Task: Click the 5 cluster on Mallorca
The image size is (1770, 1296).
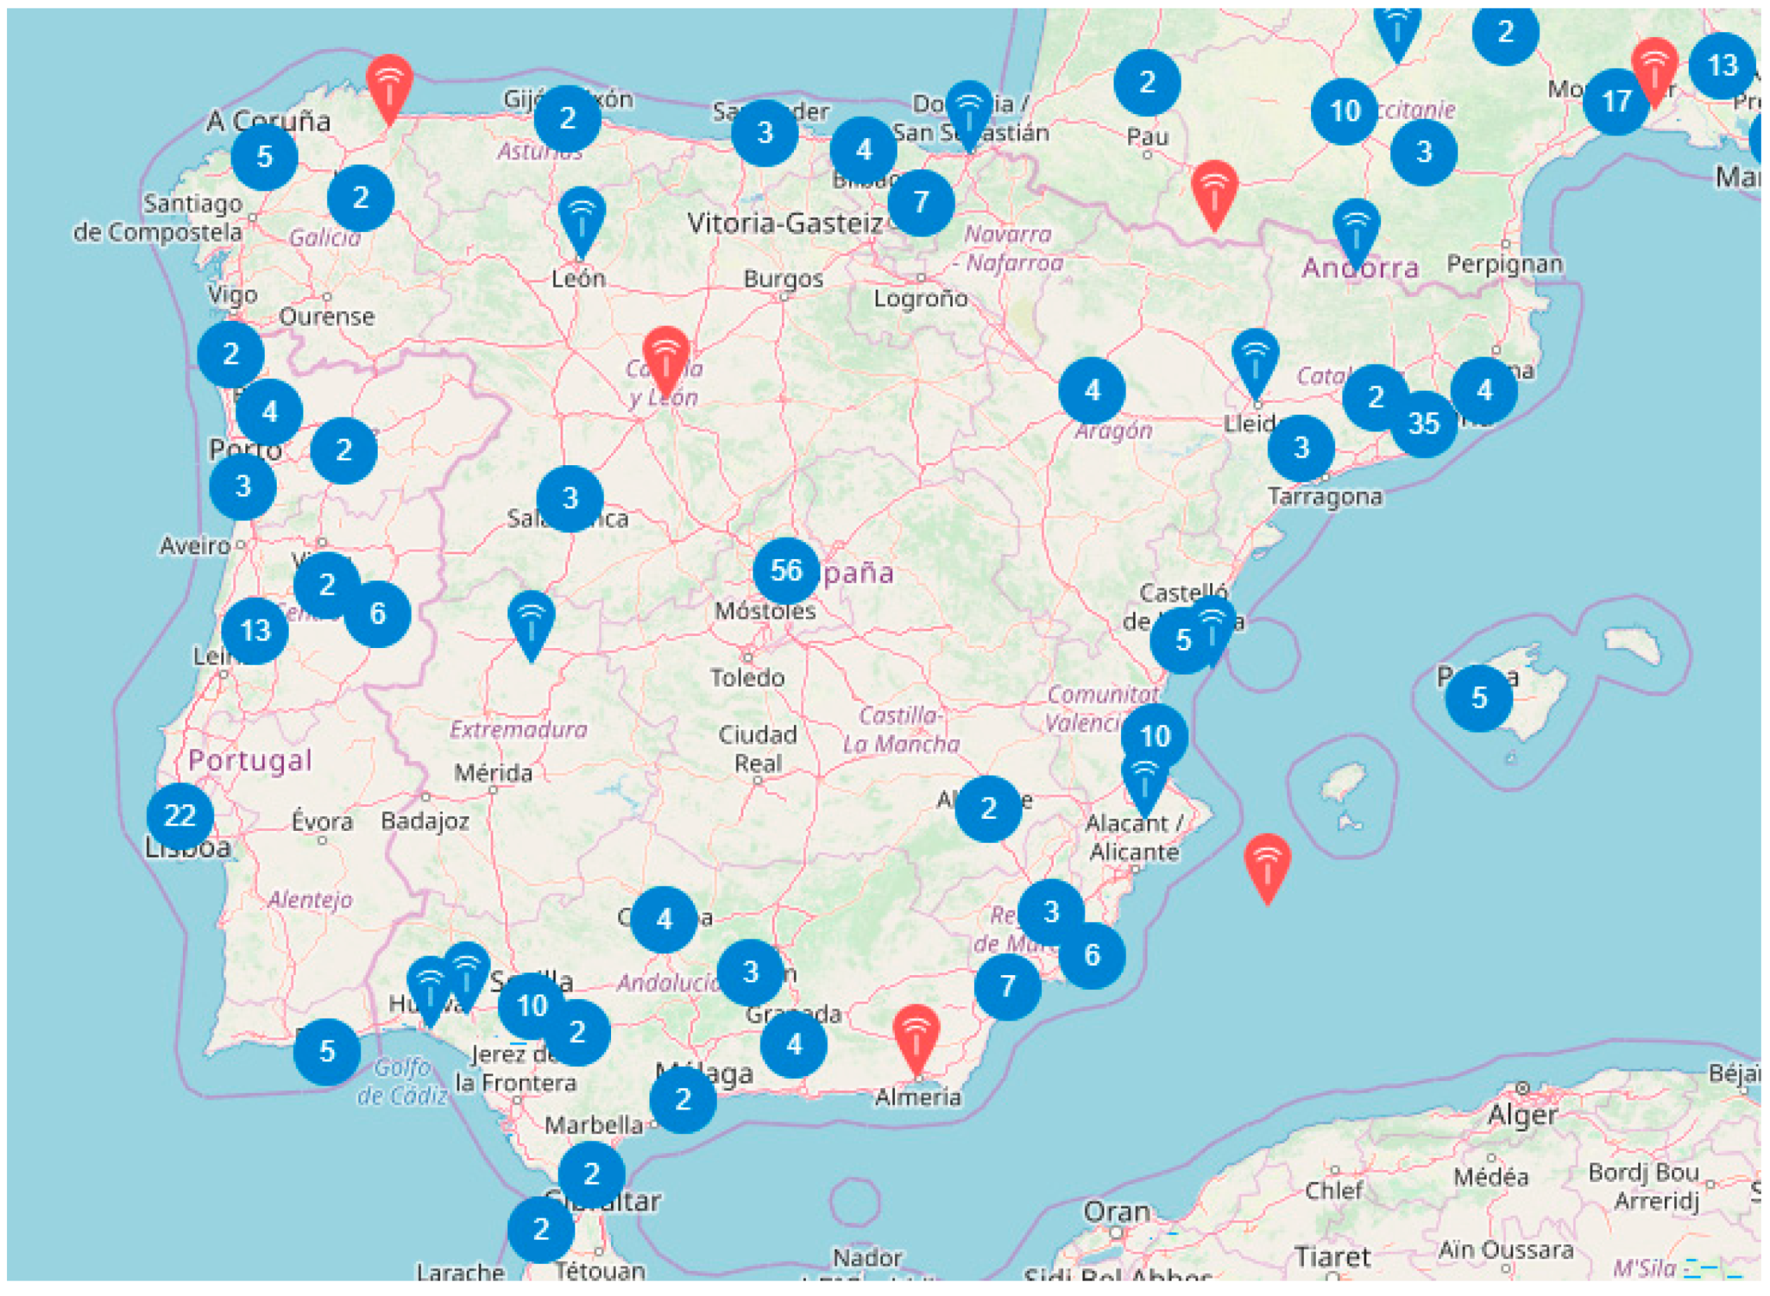Action: [1479, 698]
